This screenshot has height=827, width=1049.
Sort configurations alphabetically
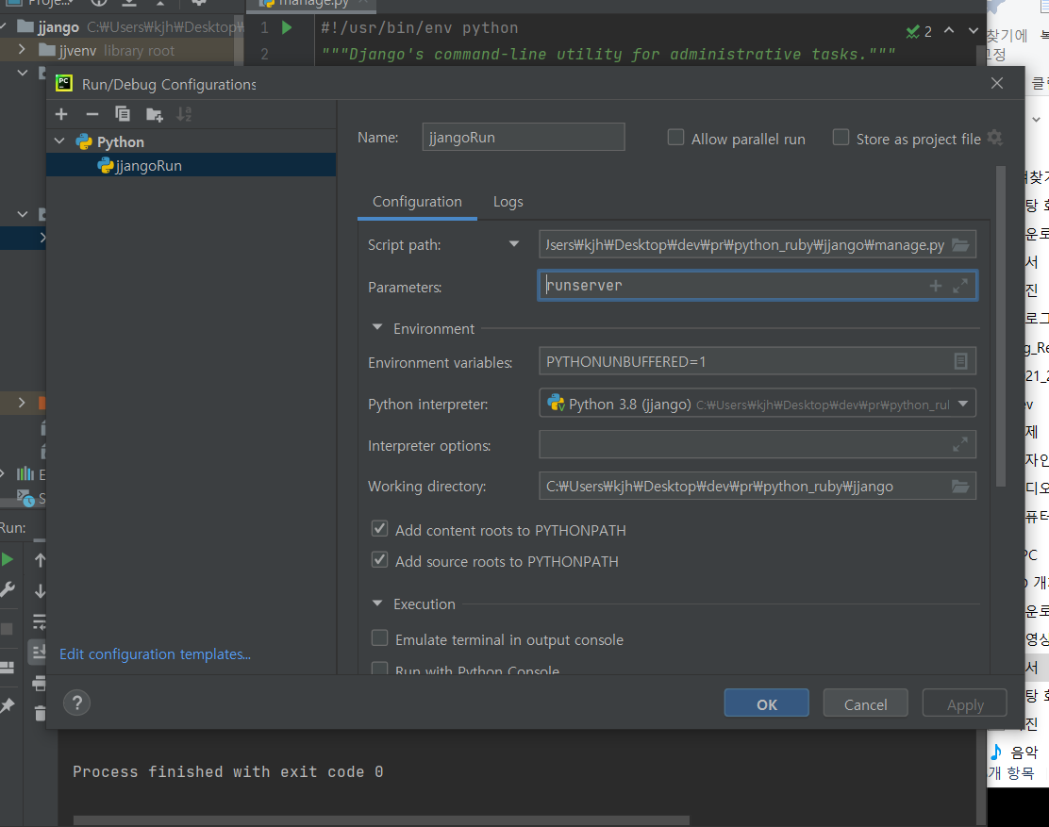pos(184,114)
